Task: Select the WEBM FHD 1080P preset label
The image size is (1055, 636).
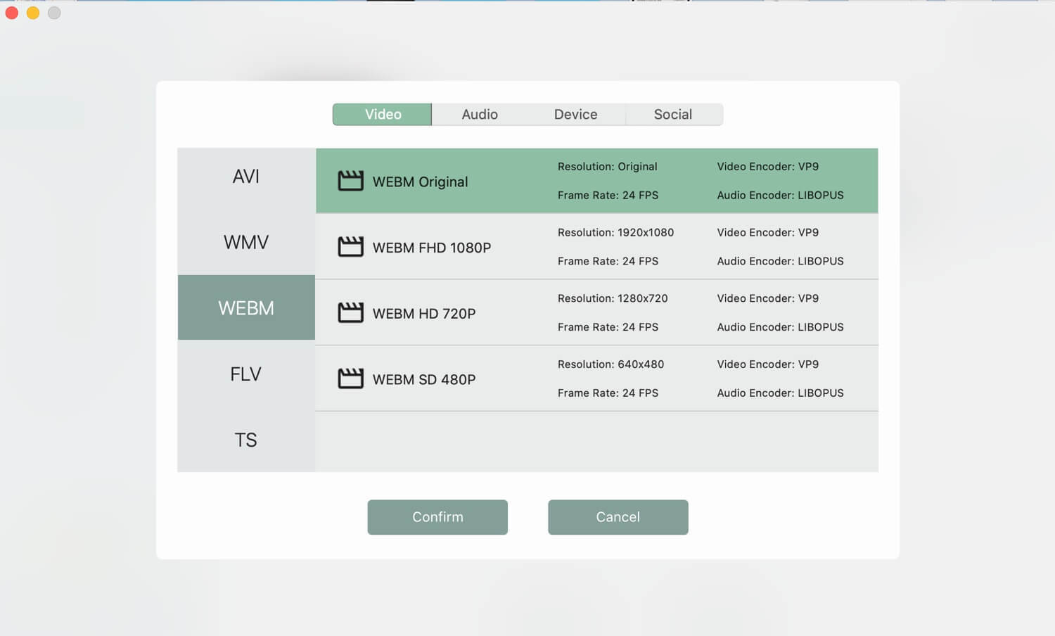Action: (432, 248)
